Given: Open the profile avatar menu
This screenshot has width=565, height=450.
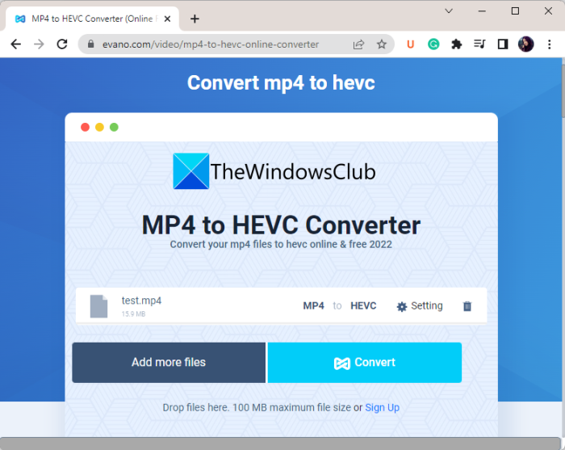Looking at the screenshot, I should [525, 44].
